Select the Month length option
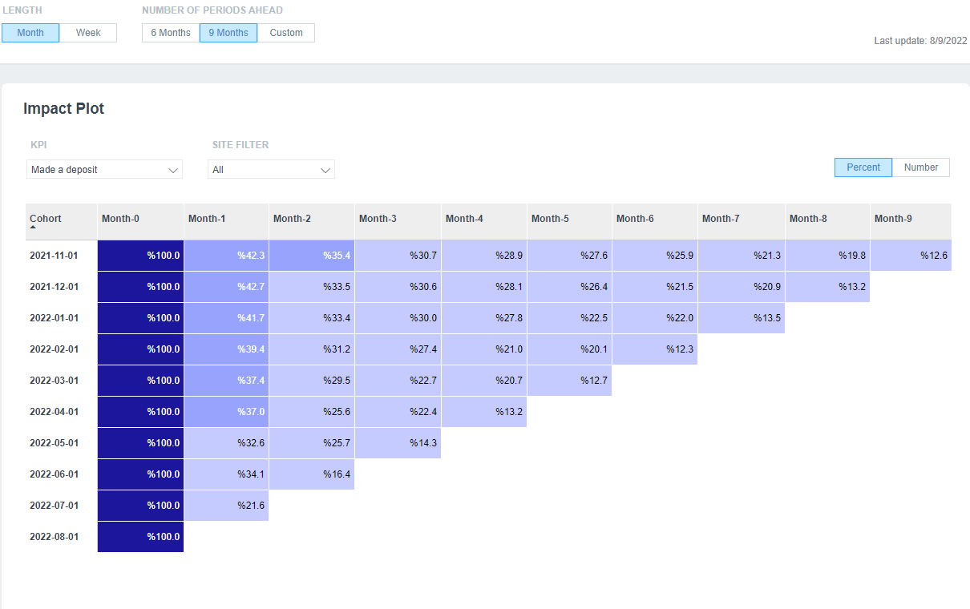 30,33
